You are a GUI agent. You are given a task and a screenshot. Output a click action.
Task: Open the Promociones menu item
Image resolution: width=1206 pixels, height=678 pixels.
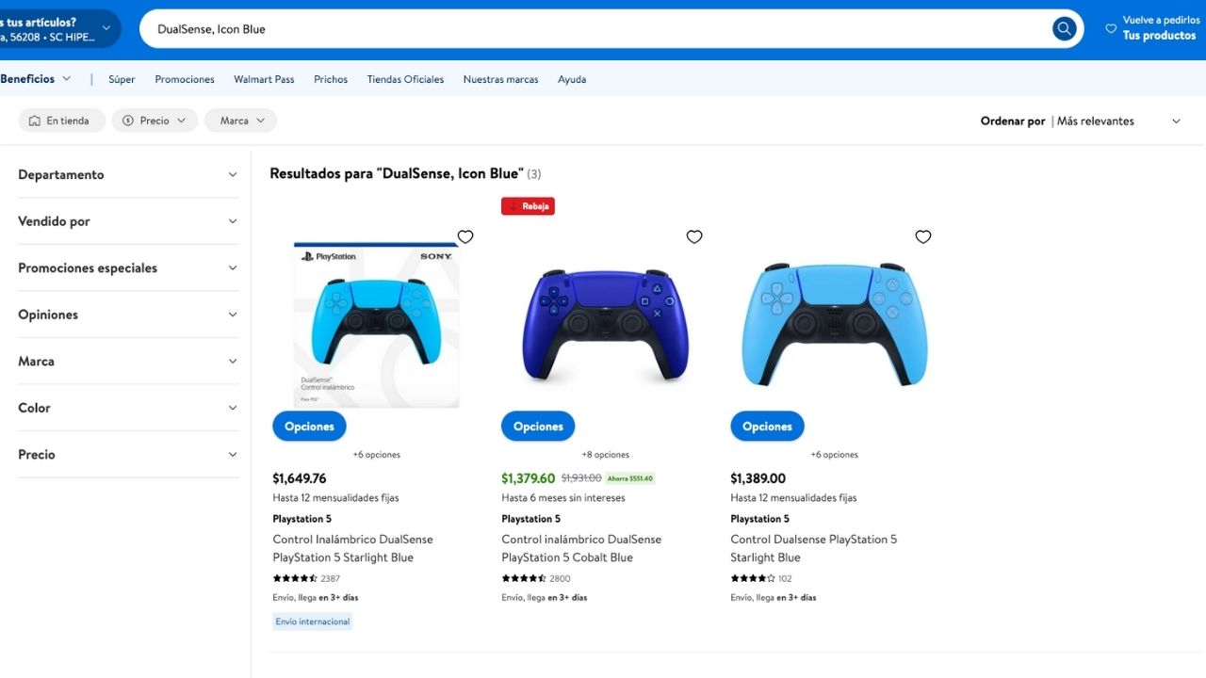tap(185, 79)
